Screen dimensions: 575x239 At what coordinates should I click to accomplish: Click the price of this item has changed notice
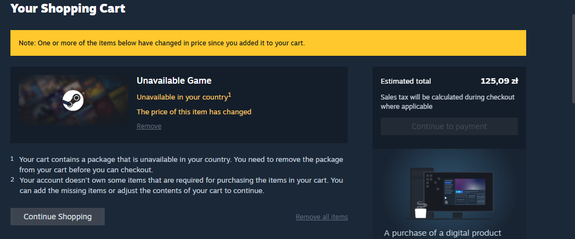pyautogui.click(x=194, y=112)
